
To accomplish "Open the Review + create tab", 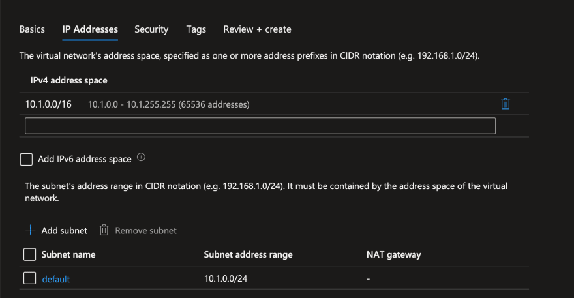I will [x=258, y=29].
